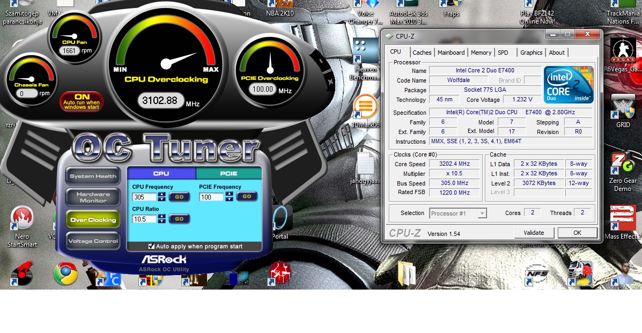This screenshot has height=333, width=642.
Task: Click the Intel Core 2 Duo logo in CPU-Z
Action: coord(569,85)
